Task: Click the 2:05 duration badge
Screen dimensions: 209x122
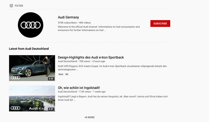Action: click(51, 78)
